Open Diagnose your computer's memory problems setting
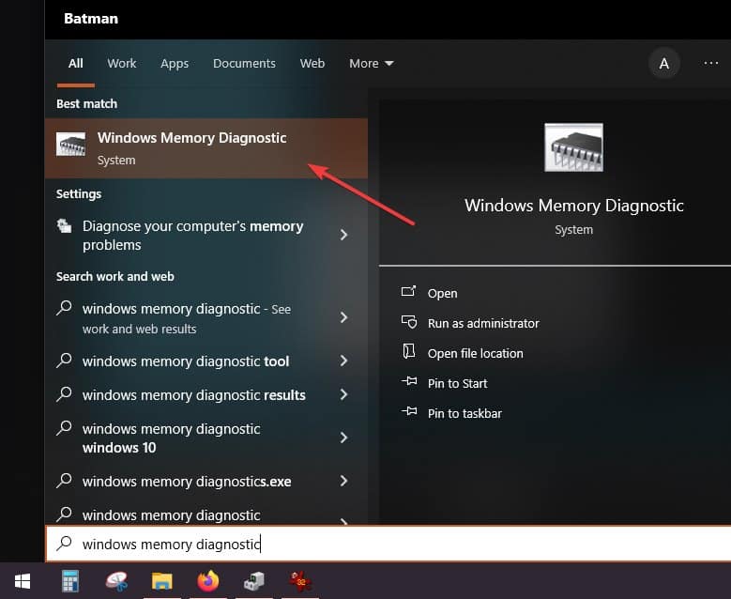This screenshot has width=731, height=599. pyautogui.click(x=206, y=235)
